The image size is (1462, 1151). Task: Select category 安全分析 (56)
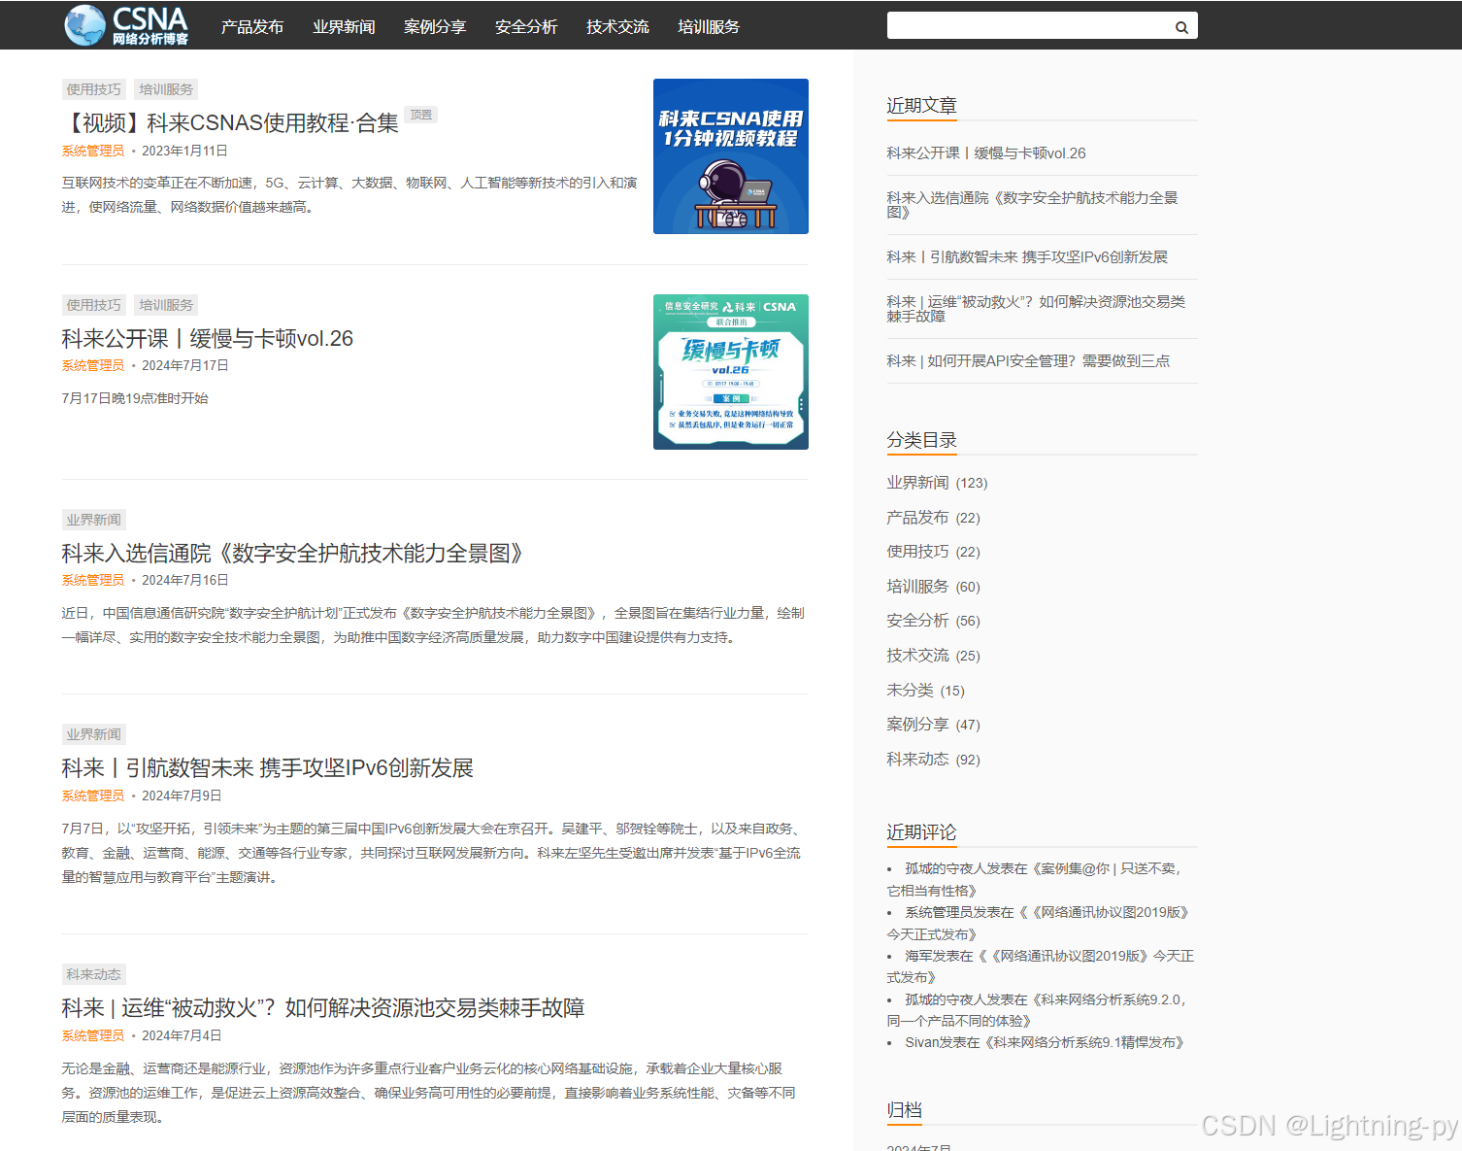pos(917,621)
